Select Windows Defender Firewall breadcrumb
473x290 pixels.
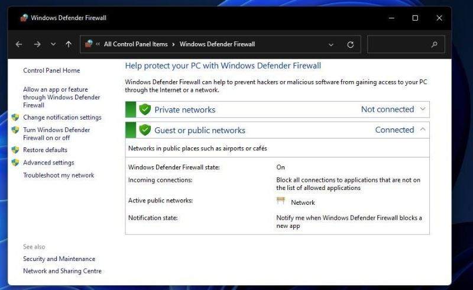[217, 44]
